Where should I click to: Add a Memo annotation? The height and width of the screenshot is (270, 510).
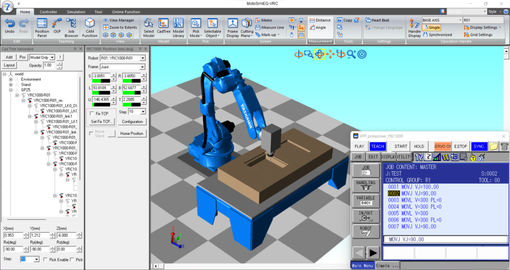click(x=263, y=20)
